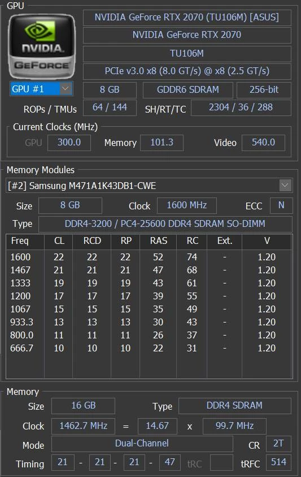Click the DDR4 SDRAM memory type value

click(234, 406)
